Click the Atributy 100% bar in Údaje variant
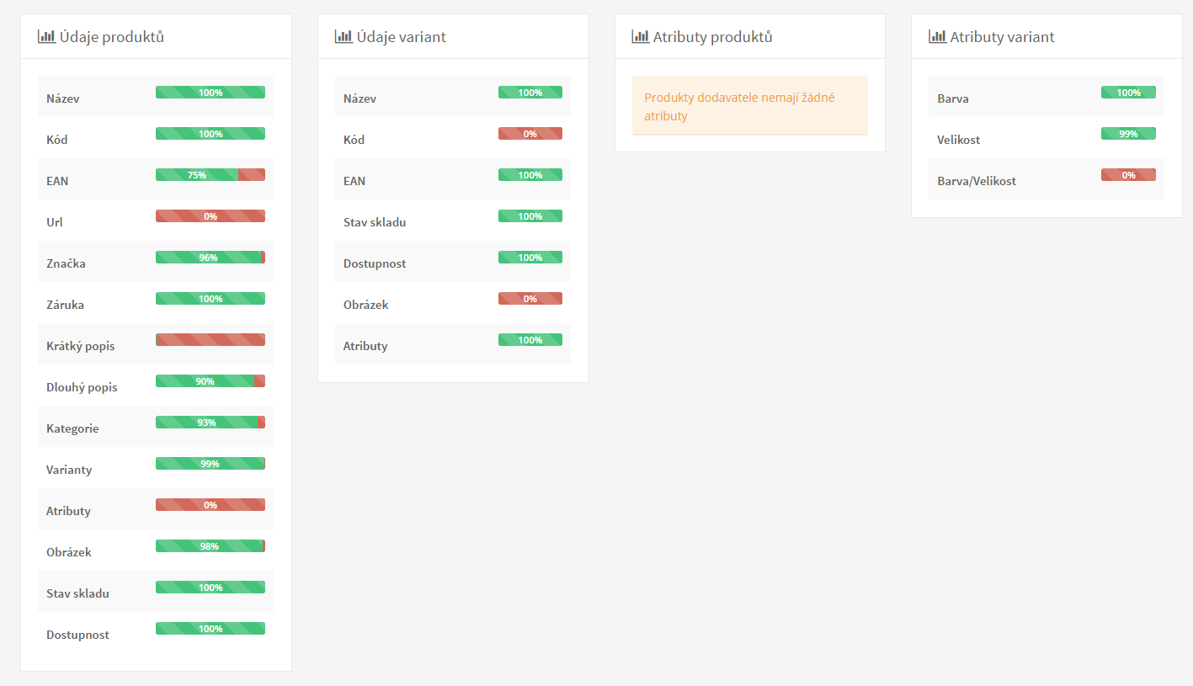The width and height of the screenshot is (1193, 686). point(530,340)
